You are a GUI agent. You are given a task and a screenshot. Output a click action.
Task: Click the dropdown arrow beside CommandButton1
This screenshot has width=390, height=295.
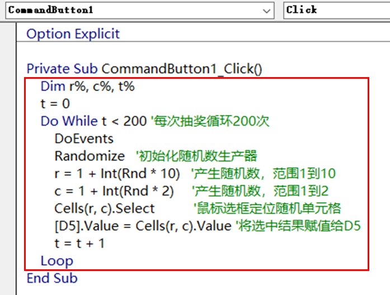coord(267,11)
